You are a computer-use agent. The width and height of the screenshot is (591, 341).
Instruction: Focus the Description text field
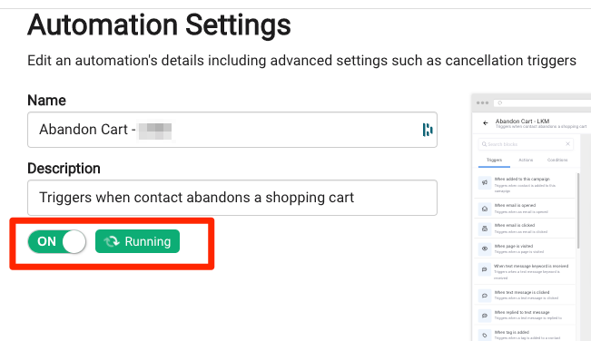pyautogui.click(x=232, y=198)
